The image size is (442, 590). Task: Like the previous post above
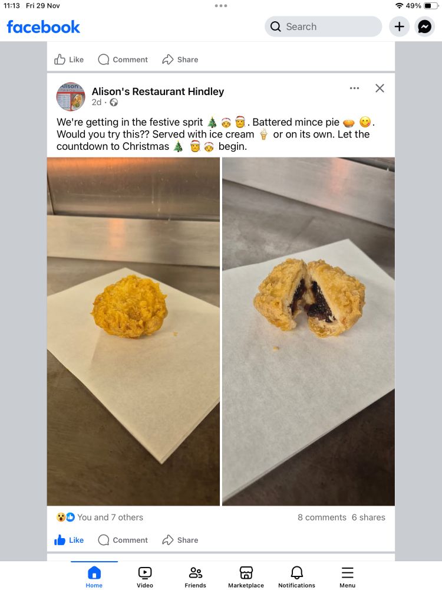pos(69,60)
